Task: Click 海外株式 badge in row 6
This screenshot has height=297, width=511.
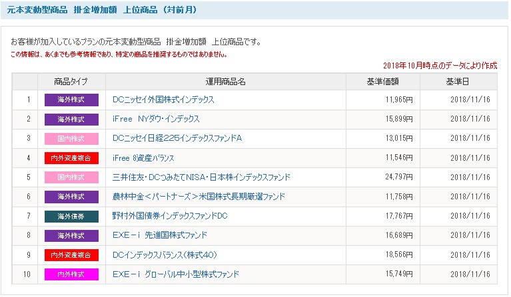Action: point(71,197)
